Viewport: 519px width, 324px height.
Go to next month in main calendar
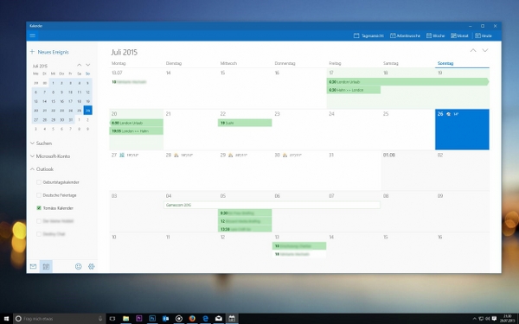point(485,50)
